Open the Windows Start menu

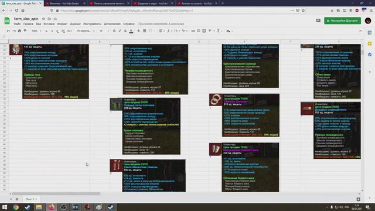[x=4, y=207]
